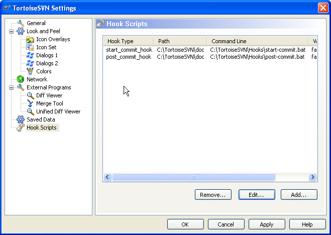The width and height of the screenshot is (331, 235).
Task: Open Help for this dialog
Action: click(307, 224)
